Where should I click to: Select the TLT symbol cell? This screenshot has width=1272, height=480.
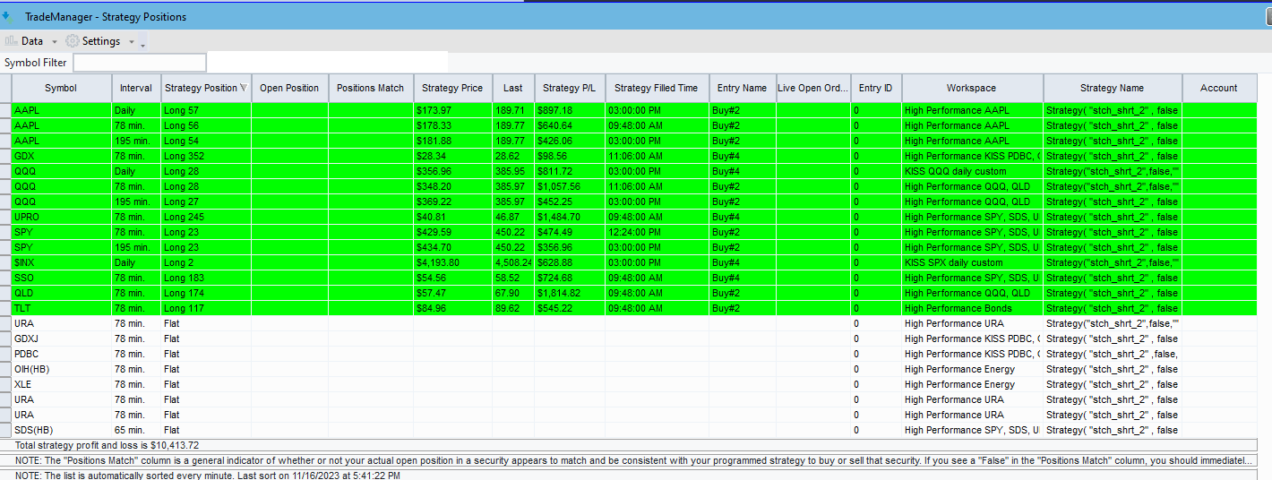coord(61,308)
